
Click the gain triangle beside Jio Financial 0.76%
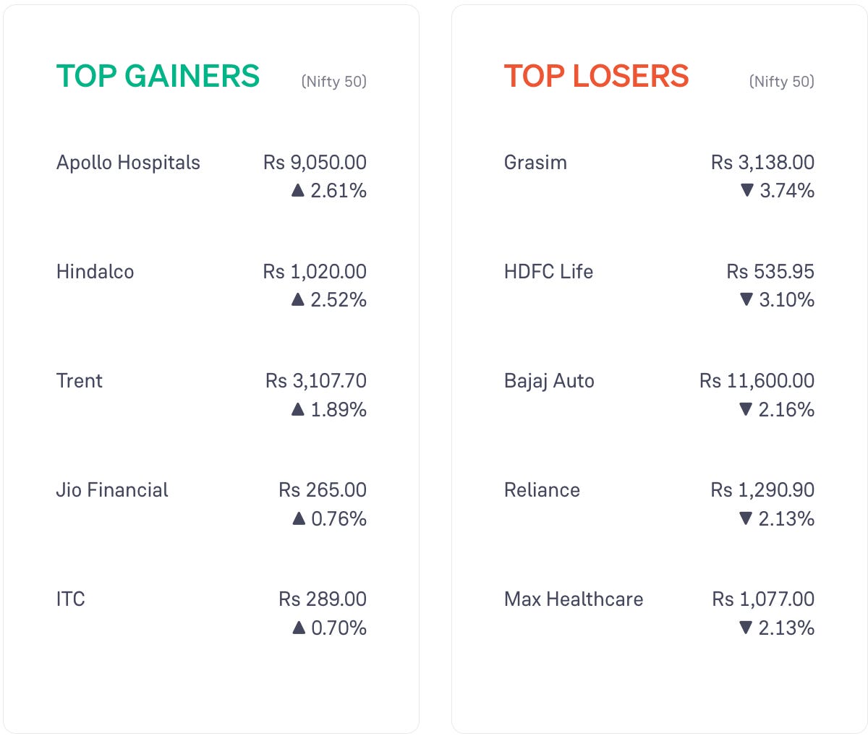(298, 518)
